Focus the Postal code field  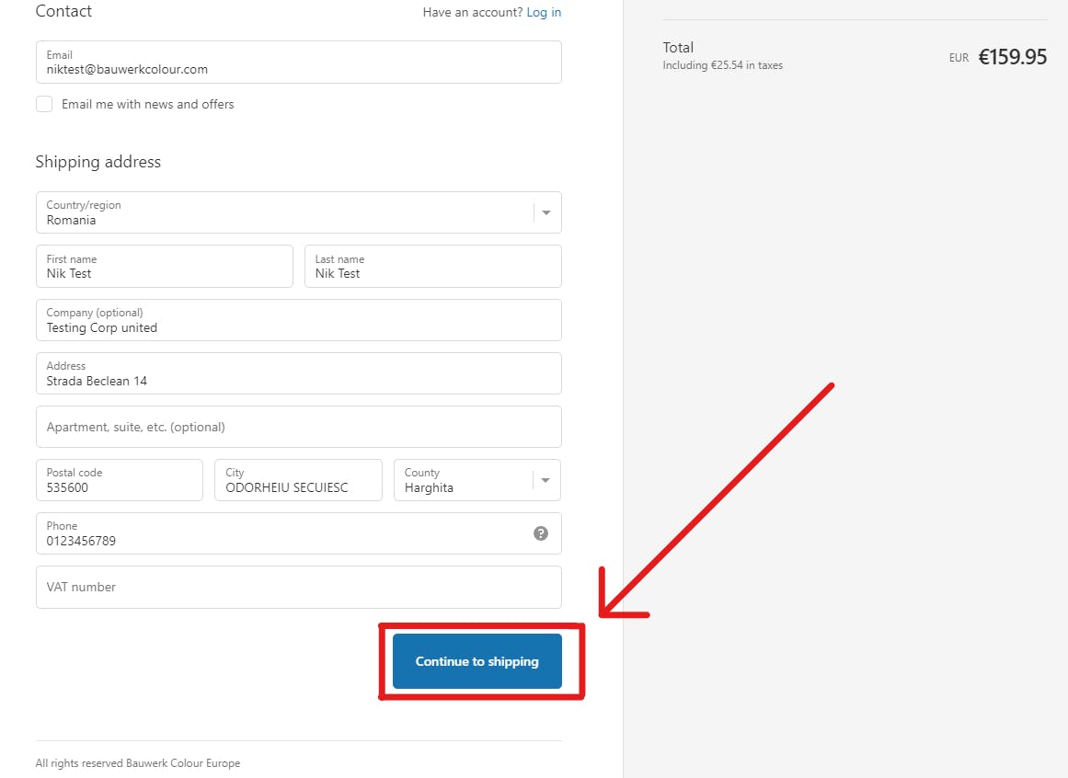119,480
